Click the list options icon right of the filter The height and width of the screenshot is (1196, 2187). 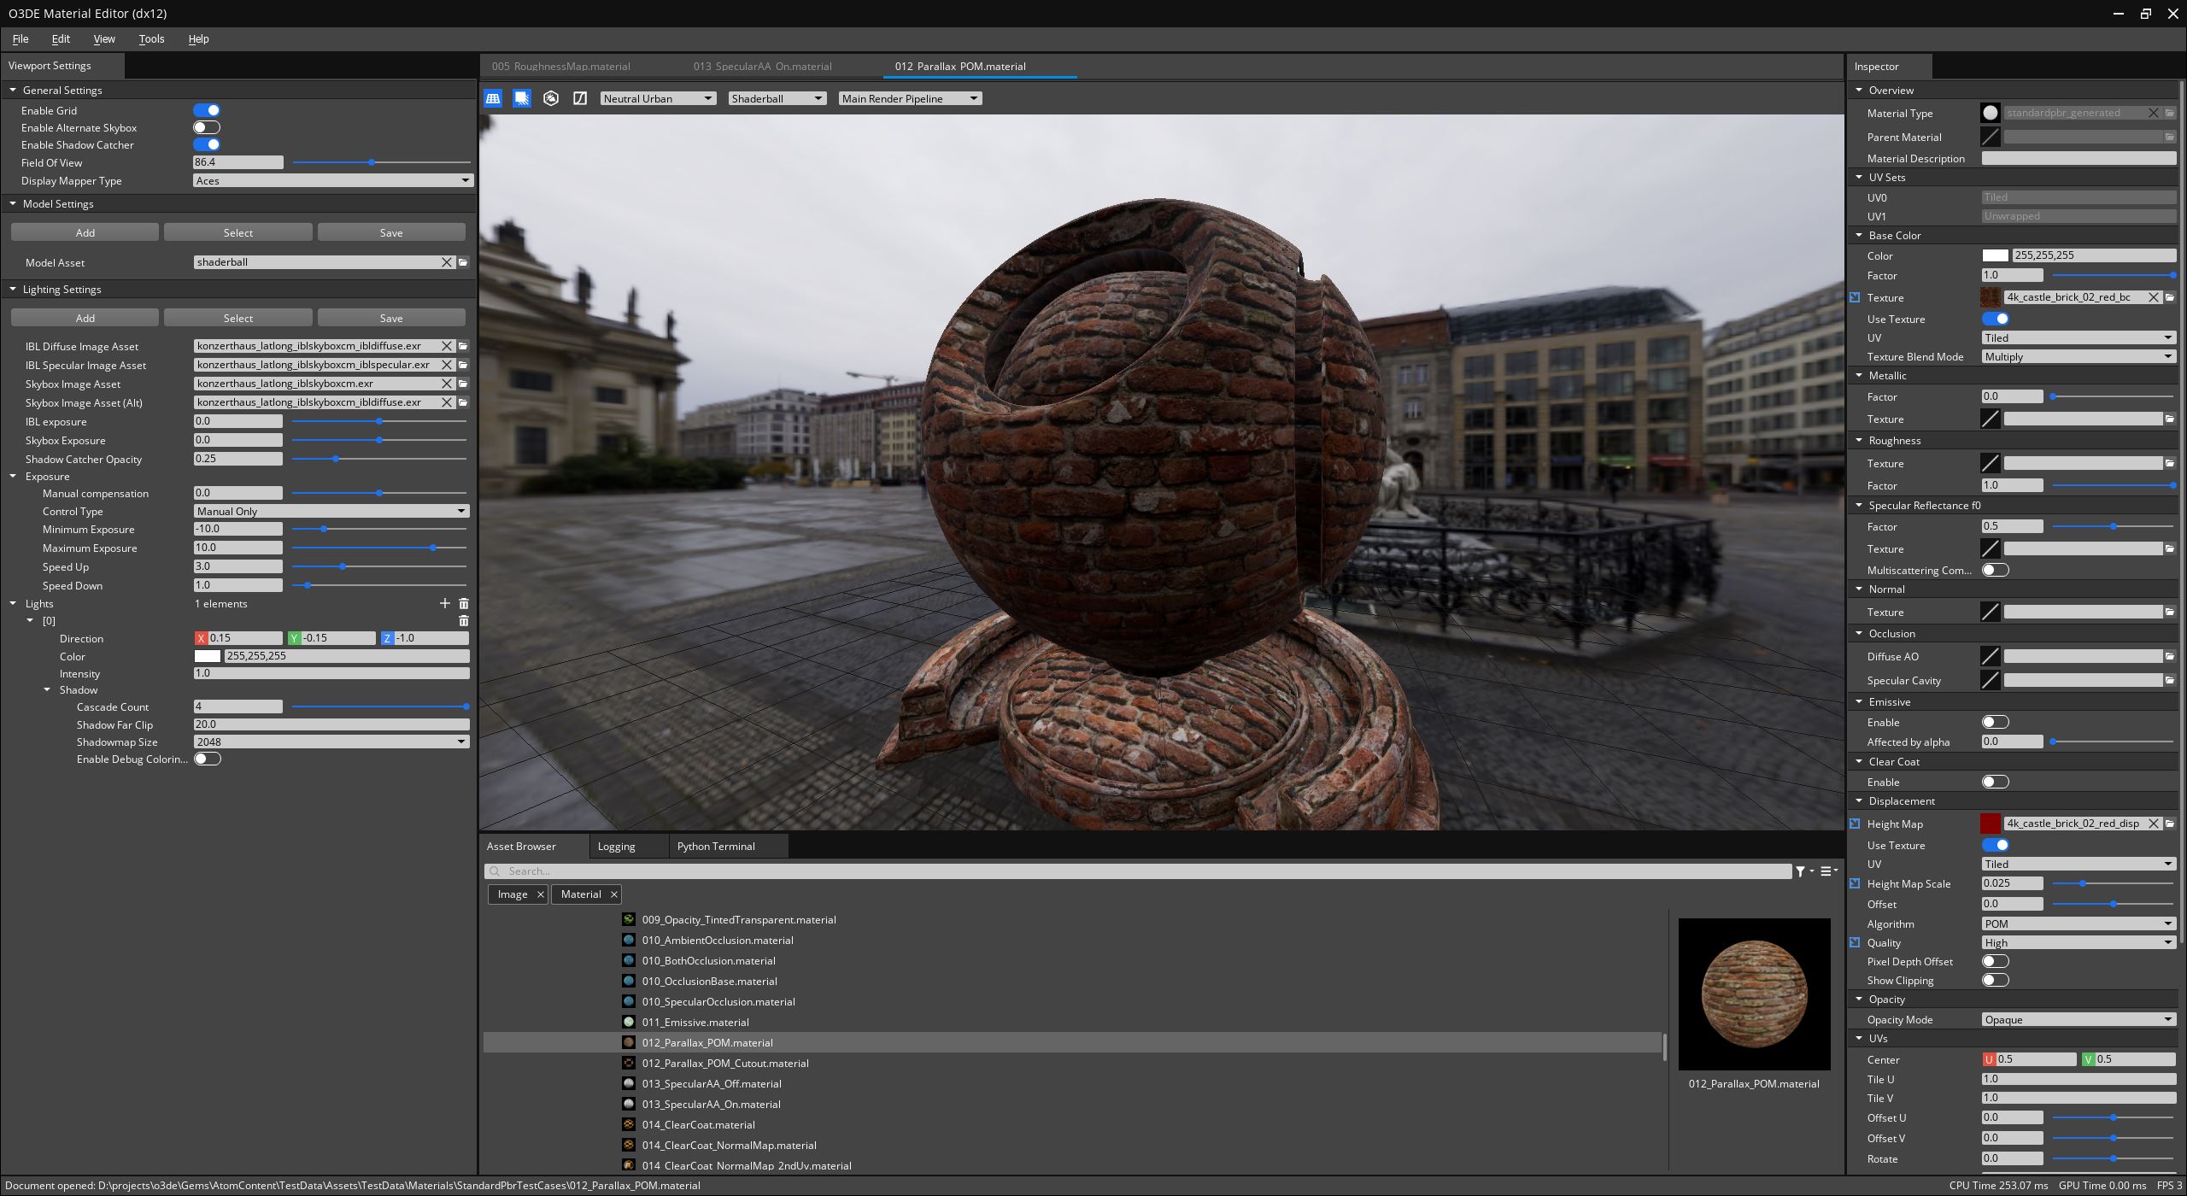tap(1826, 871)
